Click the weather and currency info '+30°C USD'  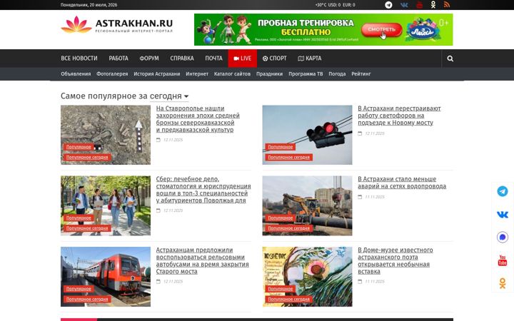click(x=335, y=5)
